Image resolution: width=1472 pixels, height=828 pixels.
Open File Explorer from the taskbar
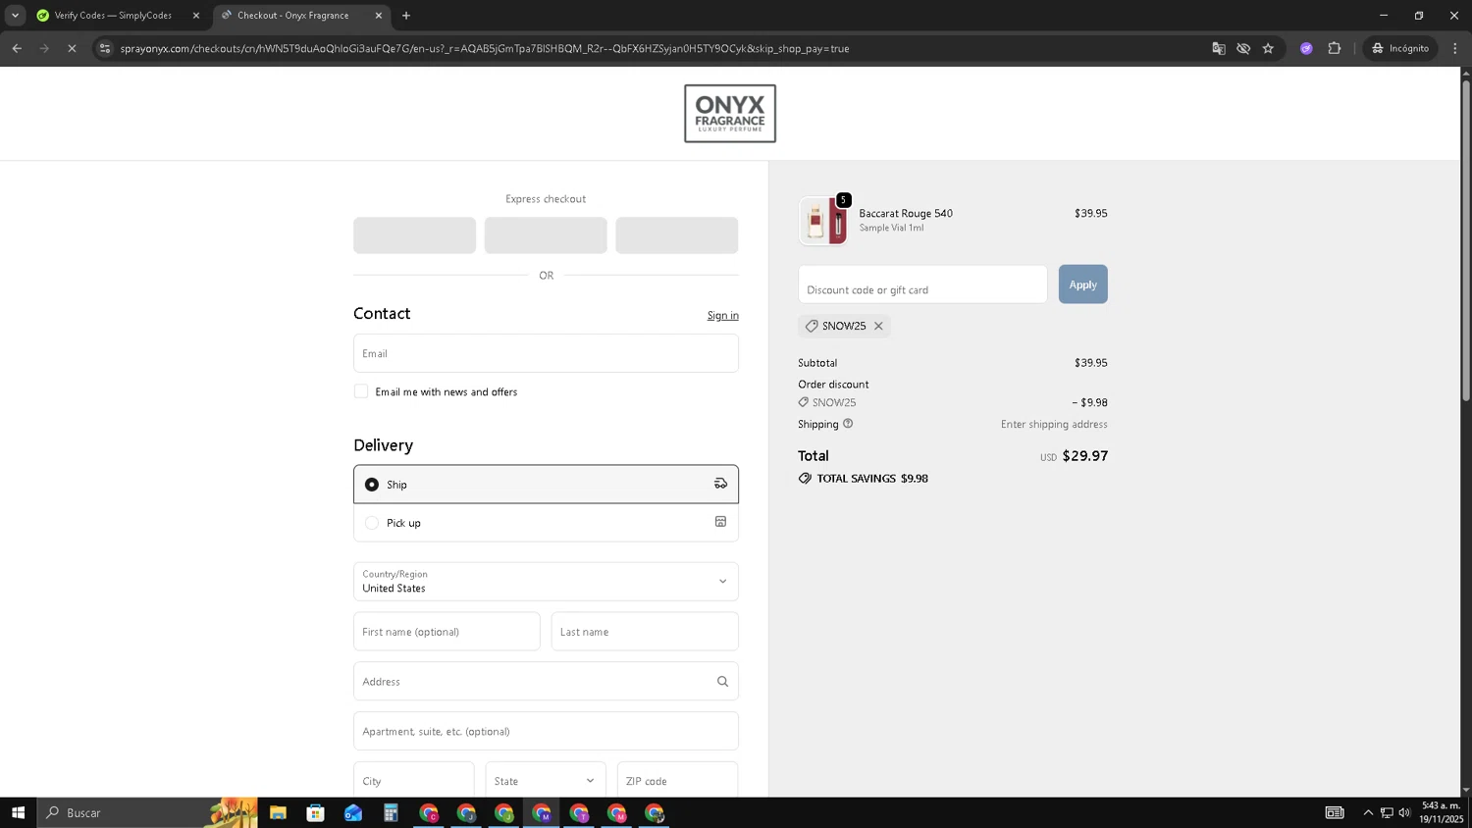click(278, 812)
